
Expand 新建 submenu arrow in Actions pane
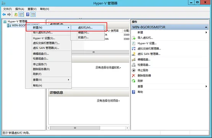coord(206,32)
